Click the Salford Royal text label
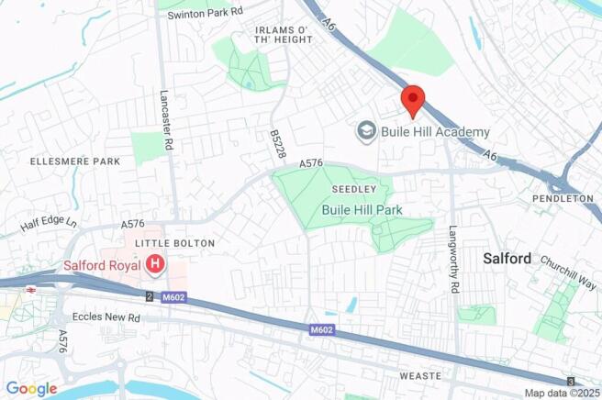Image resolution: width=602 pixels, height=400 pixels. (x=102, y=265)
